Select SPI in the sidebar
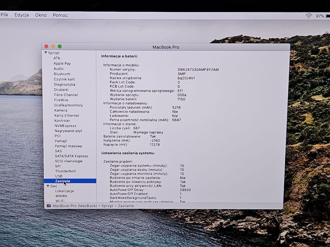The image size is (330, 247). (x=58, y=166)
